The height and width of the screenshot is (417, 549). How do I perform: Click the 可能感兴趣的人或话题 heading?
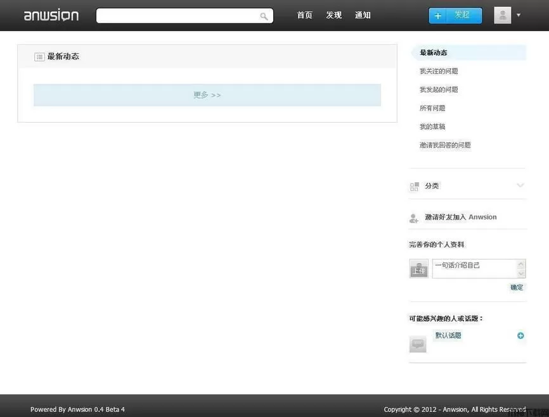click(x=446, y=318)
